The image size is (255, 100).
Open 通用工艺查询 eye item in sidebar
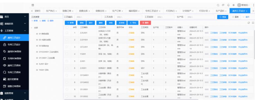tap(14, 65)
